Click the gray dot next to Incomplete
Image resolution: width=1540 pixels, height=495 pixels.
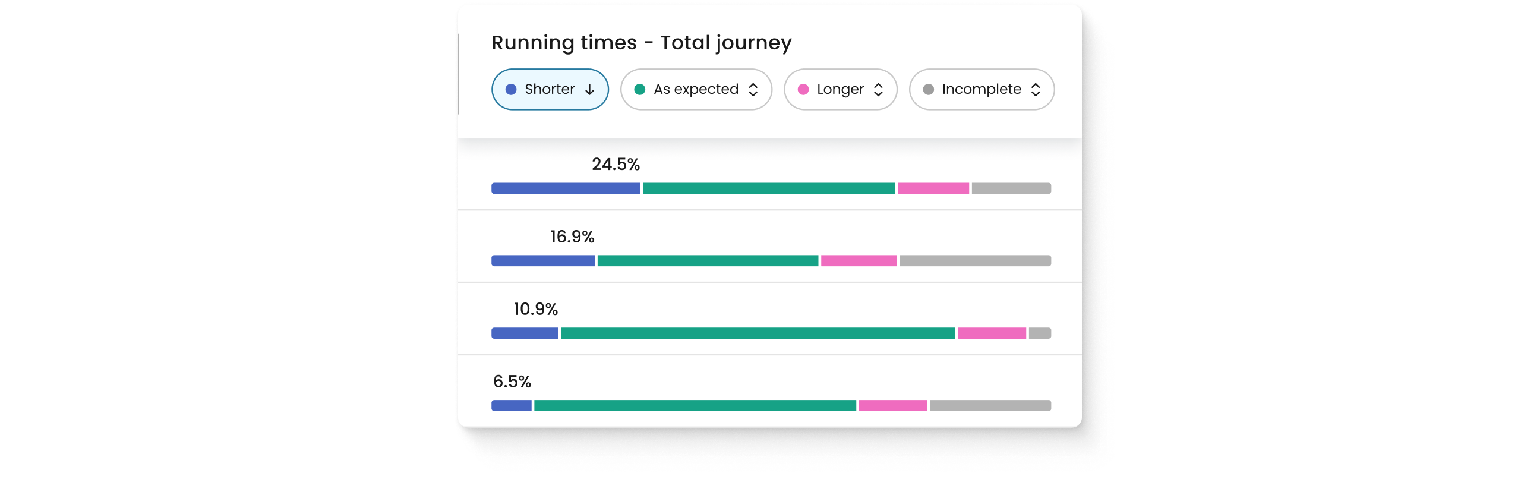(929, 90)
